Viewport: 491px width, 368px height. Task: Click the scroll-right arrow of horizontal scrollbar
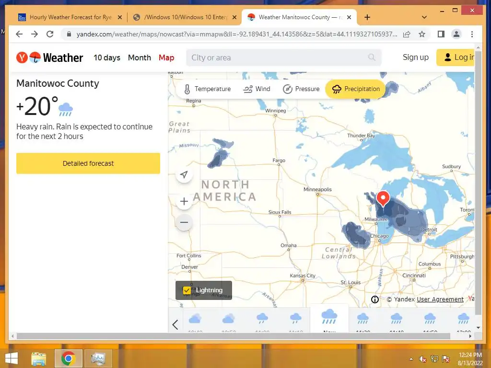coord(470,336)
